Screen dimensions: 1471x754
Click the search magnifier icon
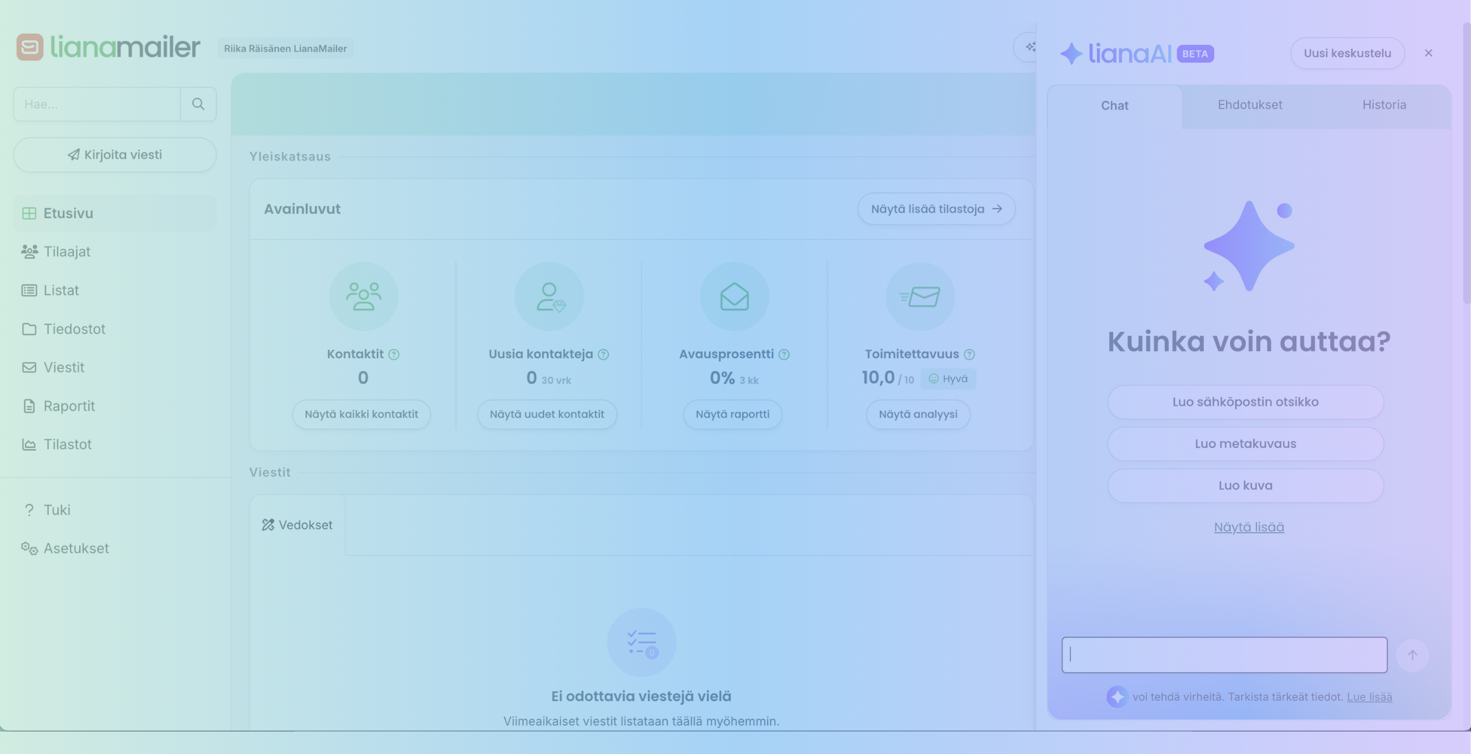pos(198,104)
